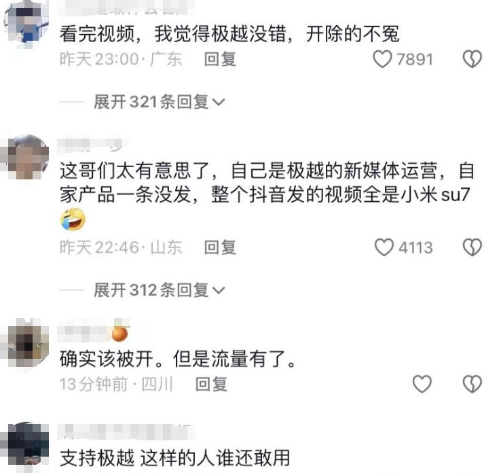The image size is (501, 475).
Task: Like the comment with 4113 likes
Action: click(384, 247)
